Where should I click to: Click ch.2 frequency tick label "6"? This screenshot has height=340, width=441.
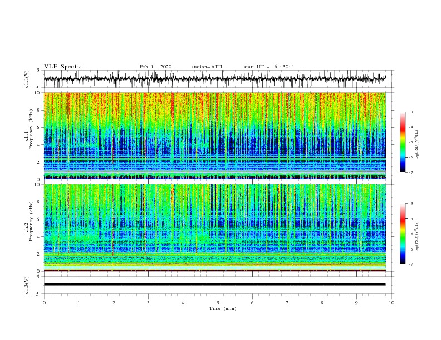point(39,219)
